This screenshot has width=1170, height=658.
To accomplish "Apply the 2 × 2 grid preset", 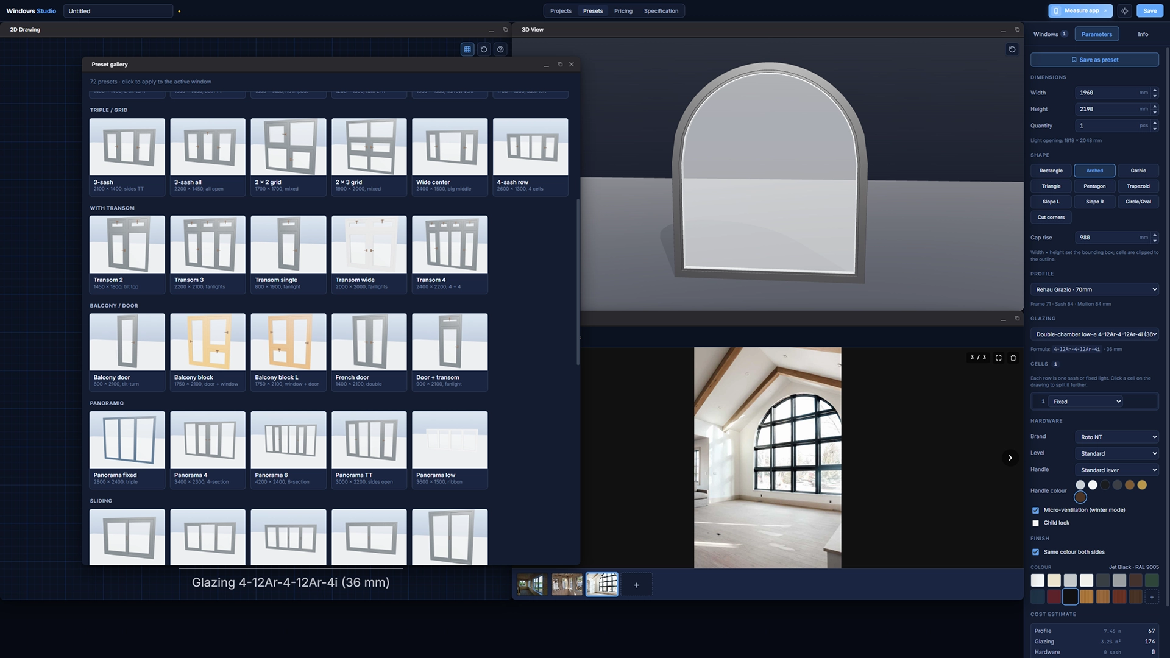I will pos(288,157).
